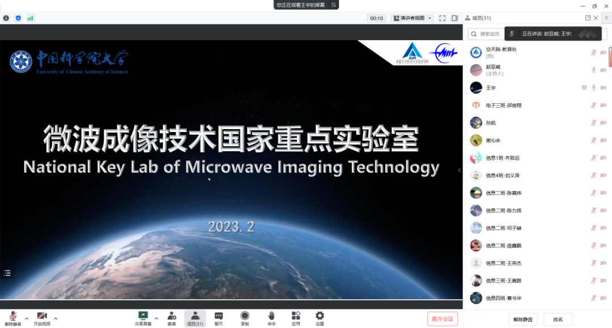This screenshot has width=612, height=328.
Task: Expand video options arrow beside 开启视频
Action: coord(56,318)
